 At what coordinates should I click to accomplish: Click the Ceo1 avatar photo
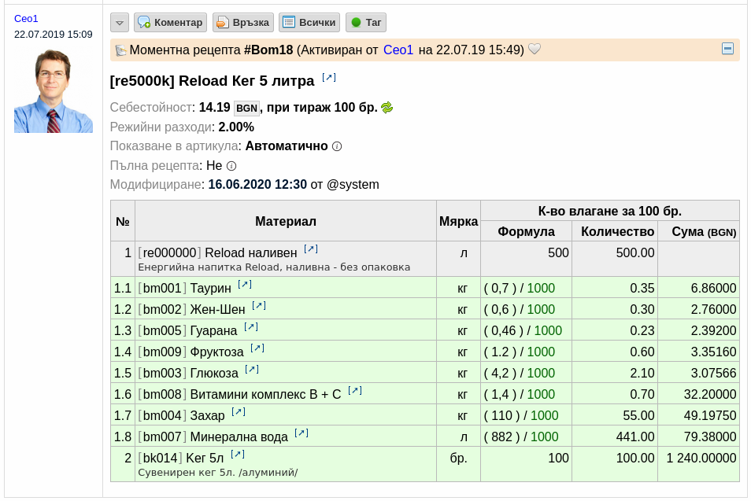[54, 91]
